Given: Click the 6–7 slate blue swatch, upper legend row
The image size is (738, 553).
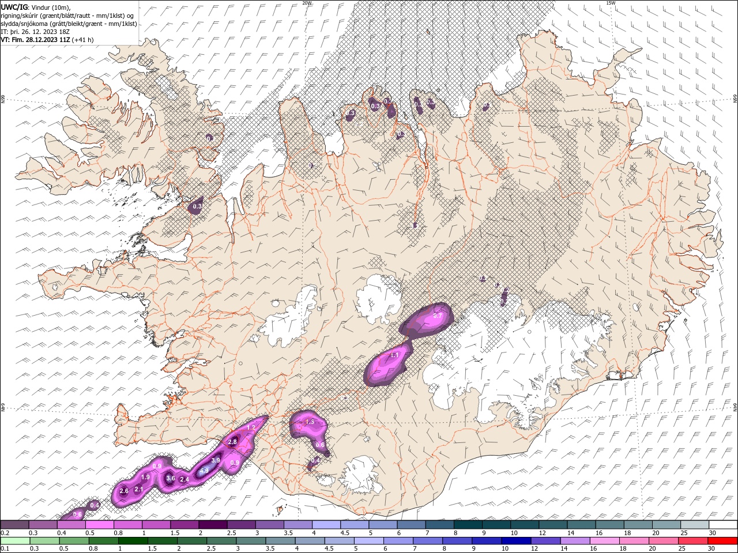Looking at the screenshot, I should point(411,524).
